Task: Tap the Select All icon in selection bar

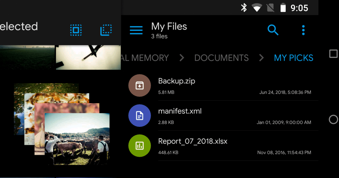Action: click(76, 30)
